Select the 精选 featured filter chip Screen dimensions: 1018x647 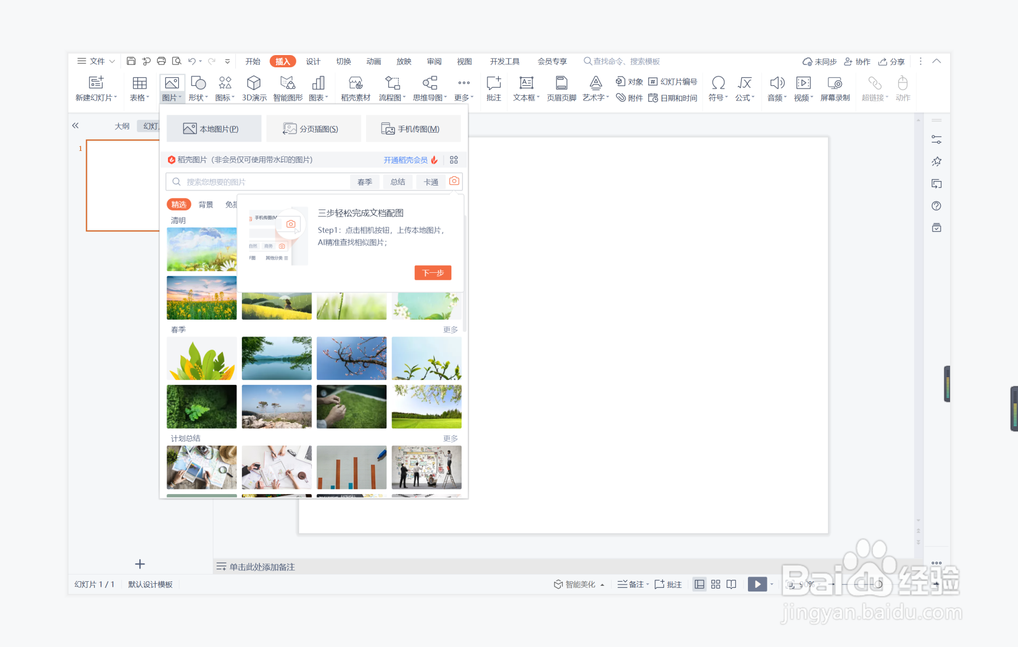[x=179, y=204]
